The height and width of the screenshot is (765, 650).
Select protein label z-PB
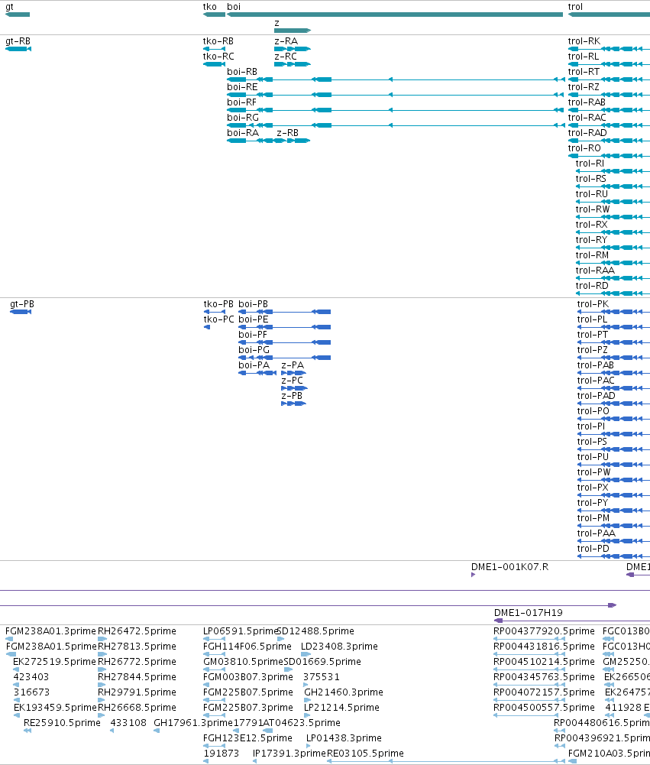coord(292,396)
